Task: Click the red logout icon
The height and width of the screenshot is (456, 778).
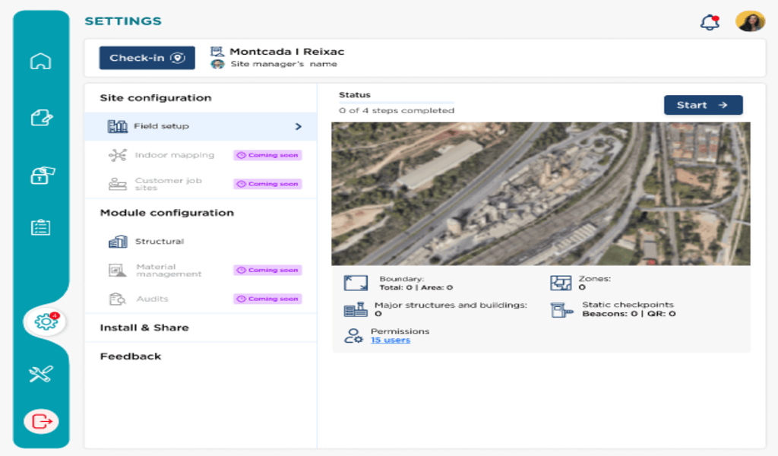Action: (x=41, y=420)
